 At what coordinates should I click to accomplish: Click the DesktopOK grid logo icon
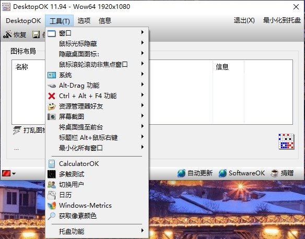tap(286, 141)
